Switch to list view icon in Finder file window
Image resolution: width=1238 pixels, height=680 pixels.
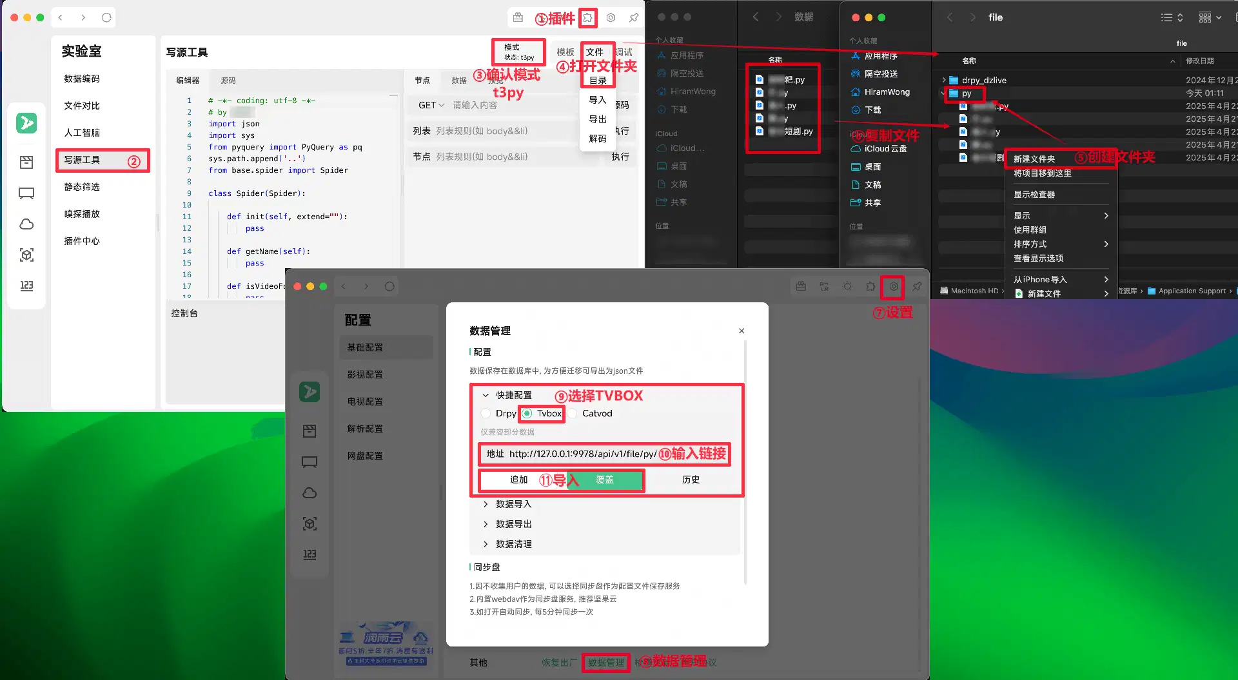point(1171,18)
